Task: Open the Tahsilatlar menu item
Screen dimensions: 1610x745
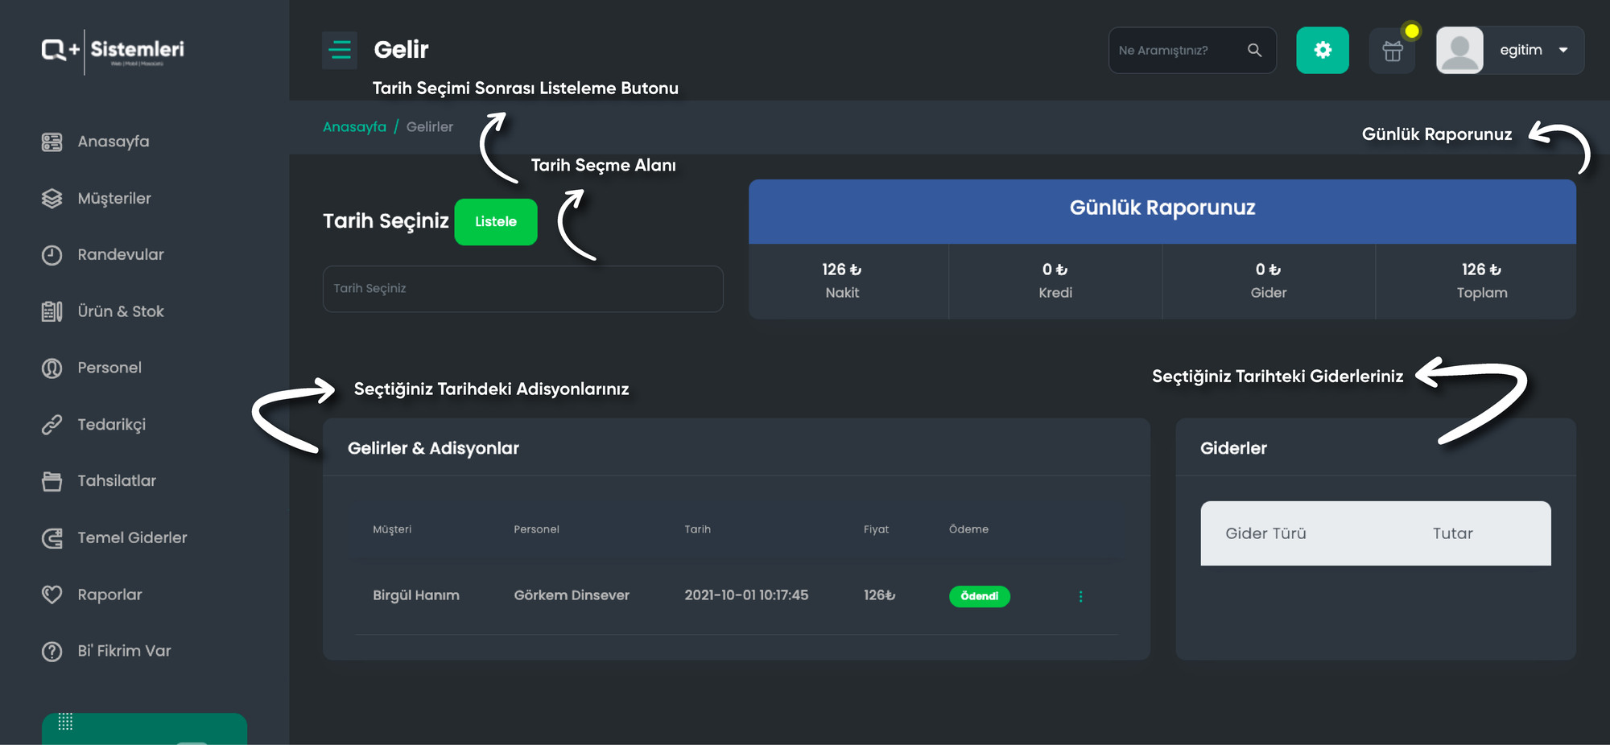Action: click(x=117, y=480)
